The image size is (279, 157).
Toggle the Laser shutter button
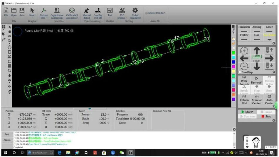click(x=269, y=29)
